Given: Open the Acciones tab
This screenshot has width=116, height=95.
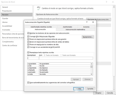Looking at the screenshot, I should 86,27.
